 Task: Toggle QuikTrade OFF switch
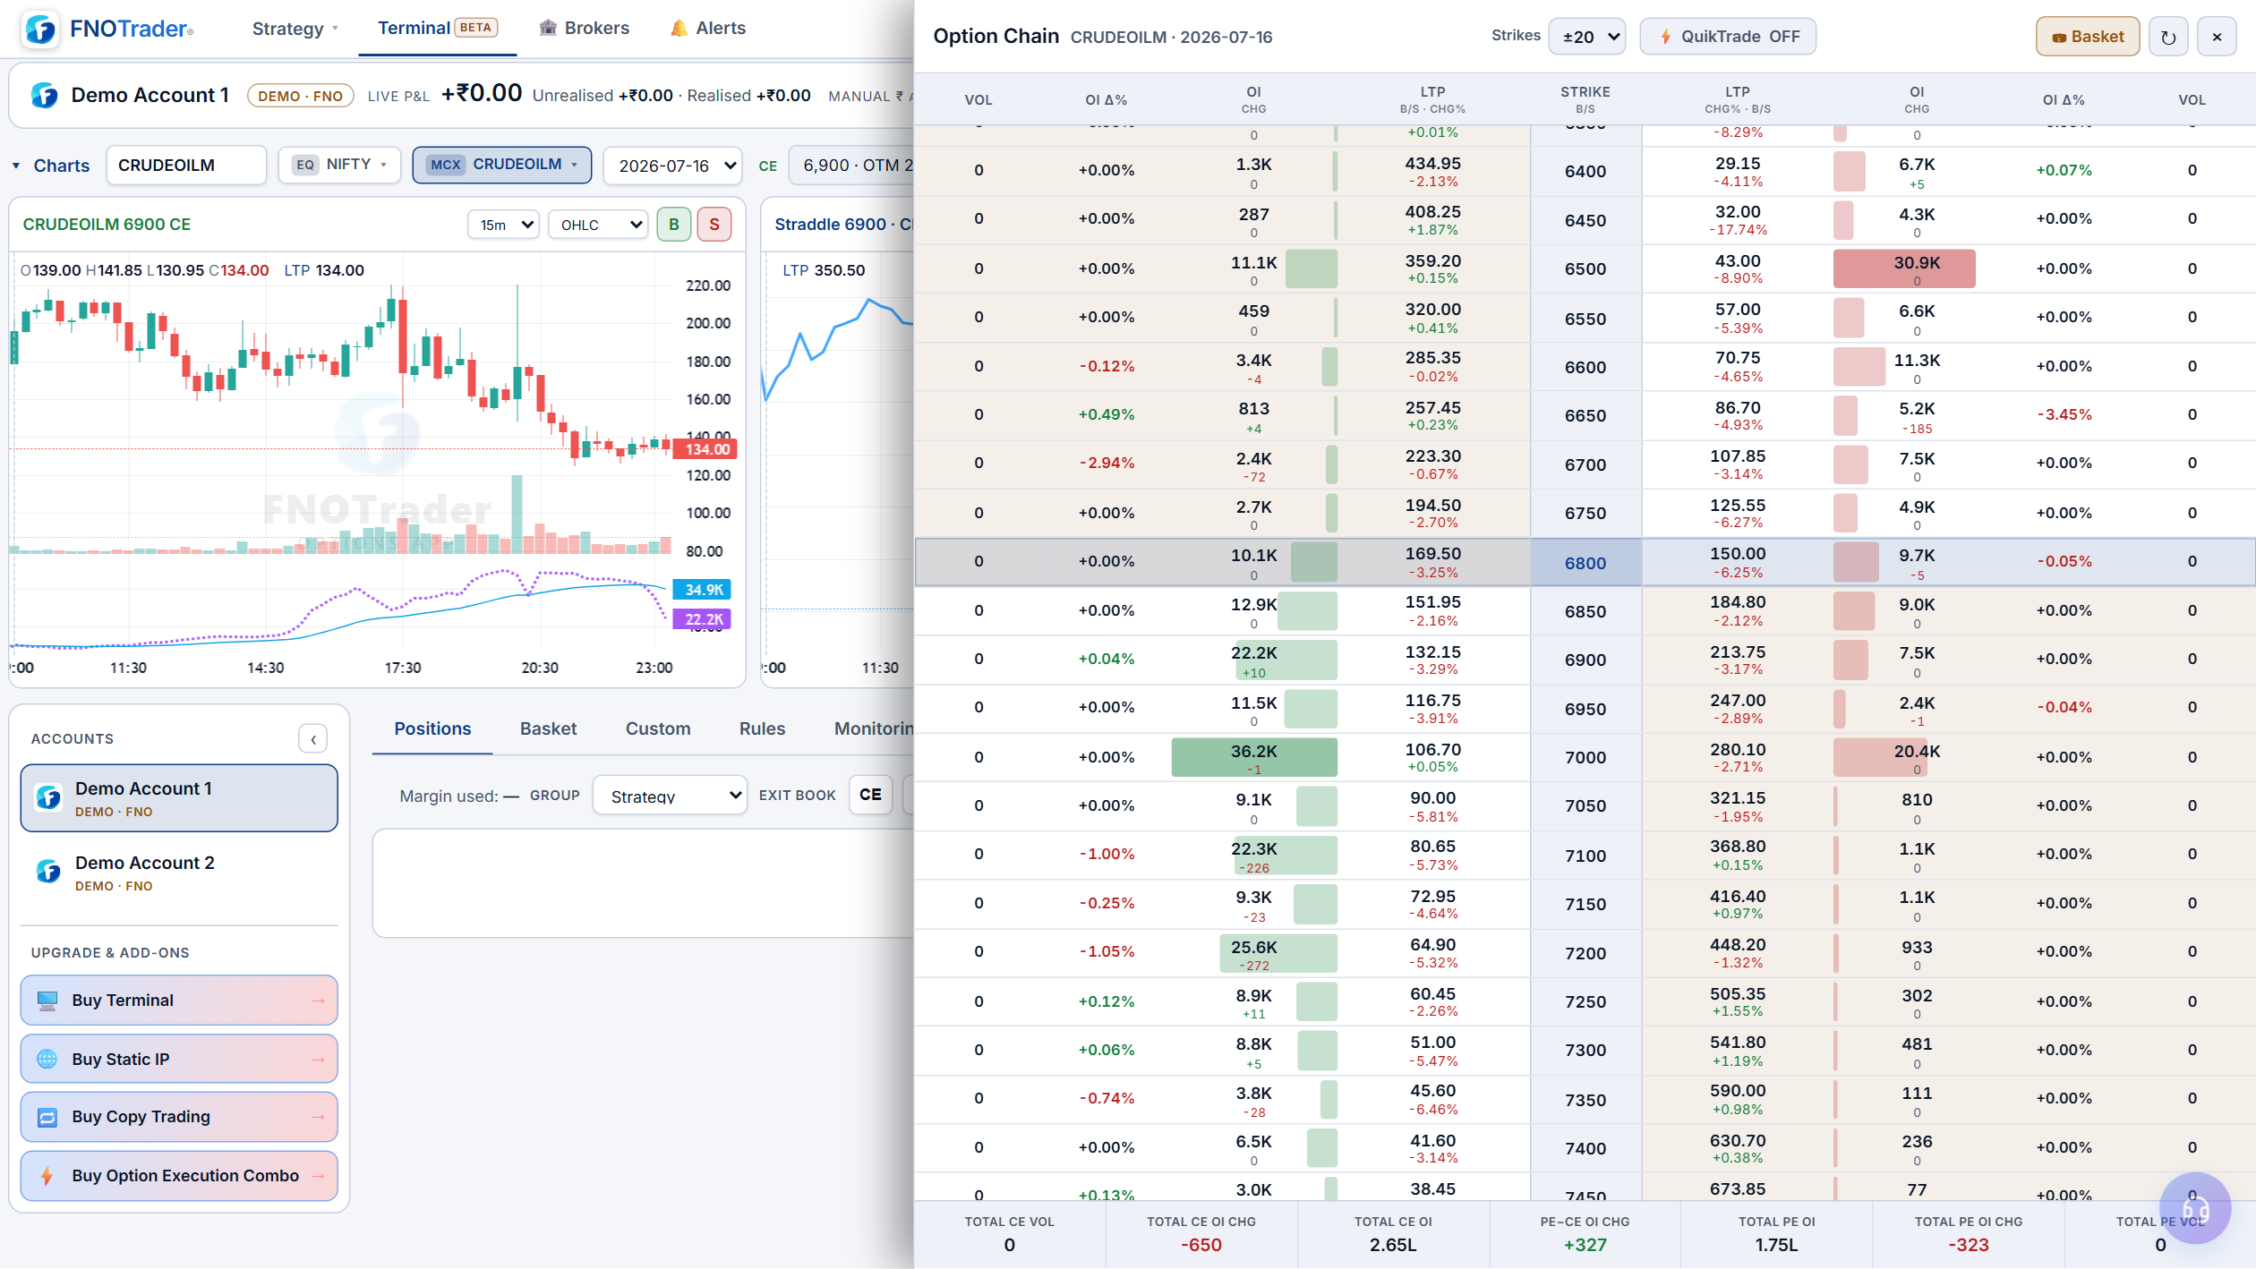pyautogui.click(x=1728, y=37)
